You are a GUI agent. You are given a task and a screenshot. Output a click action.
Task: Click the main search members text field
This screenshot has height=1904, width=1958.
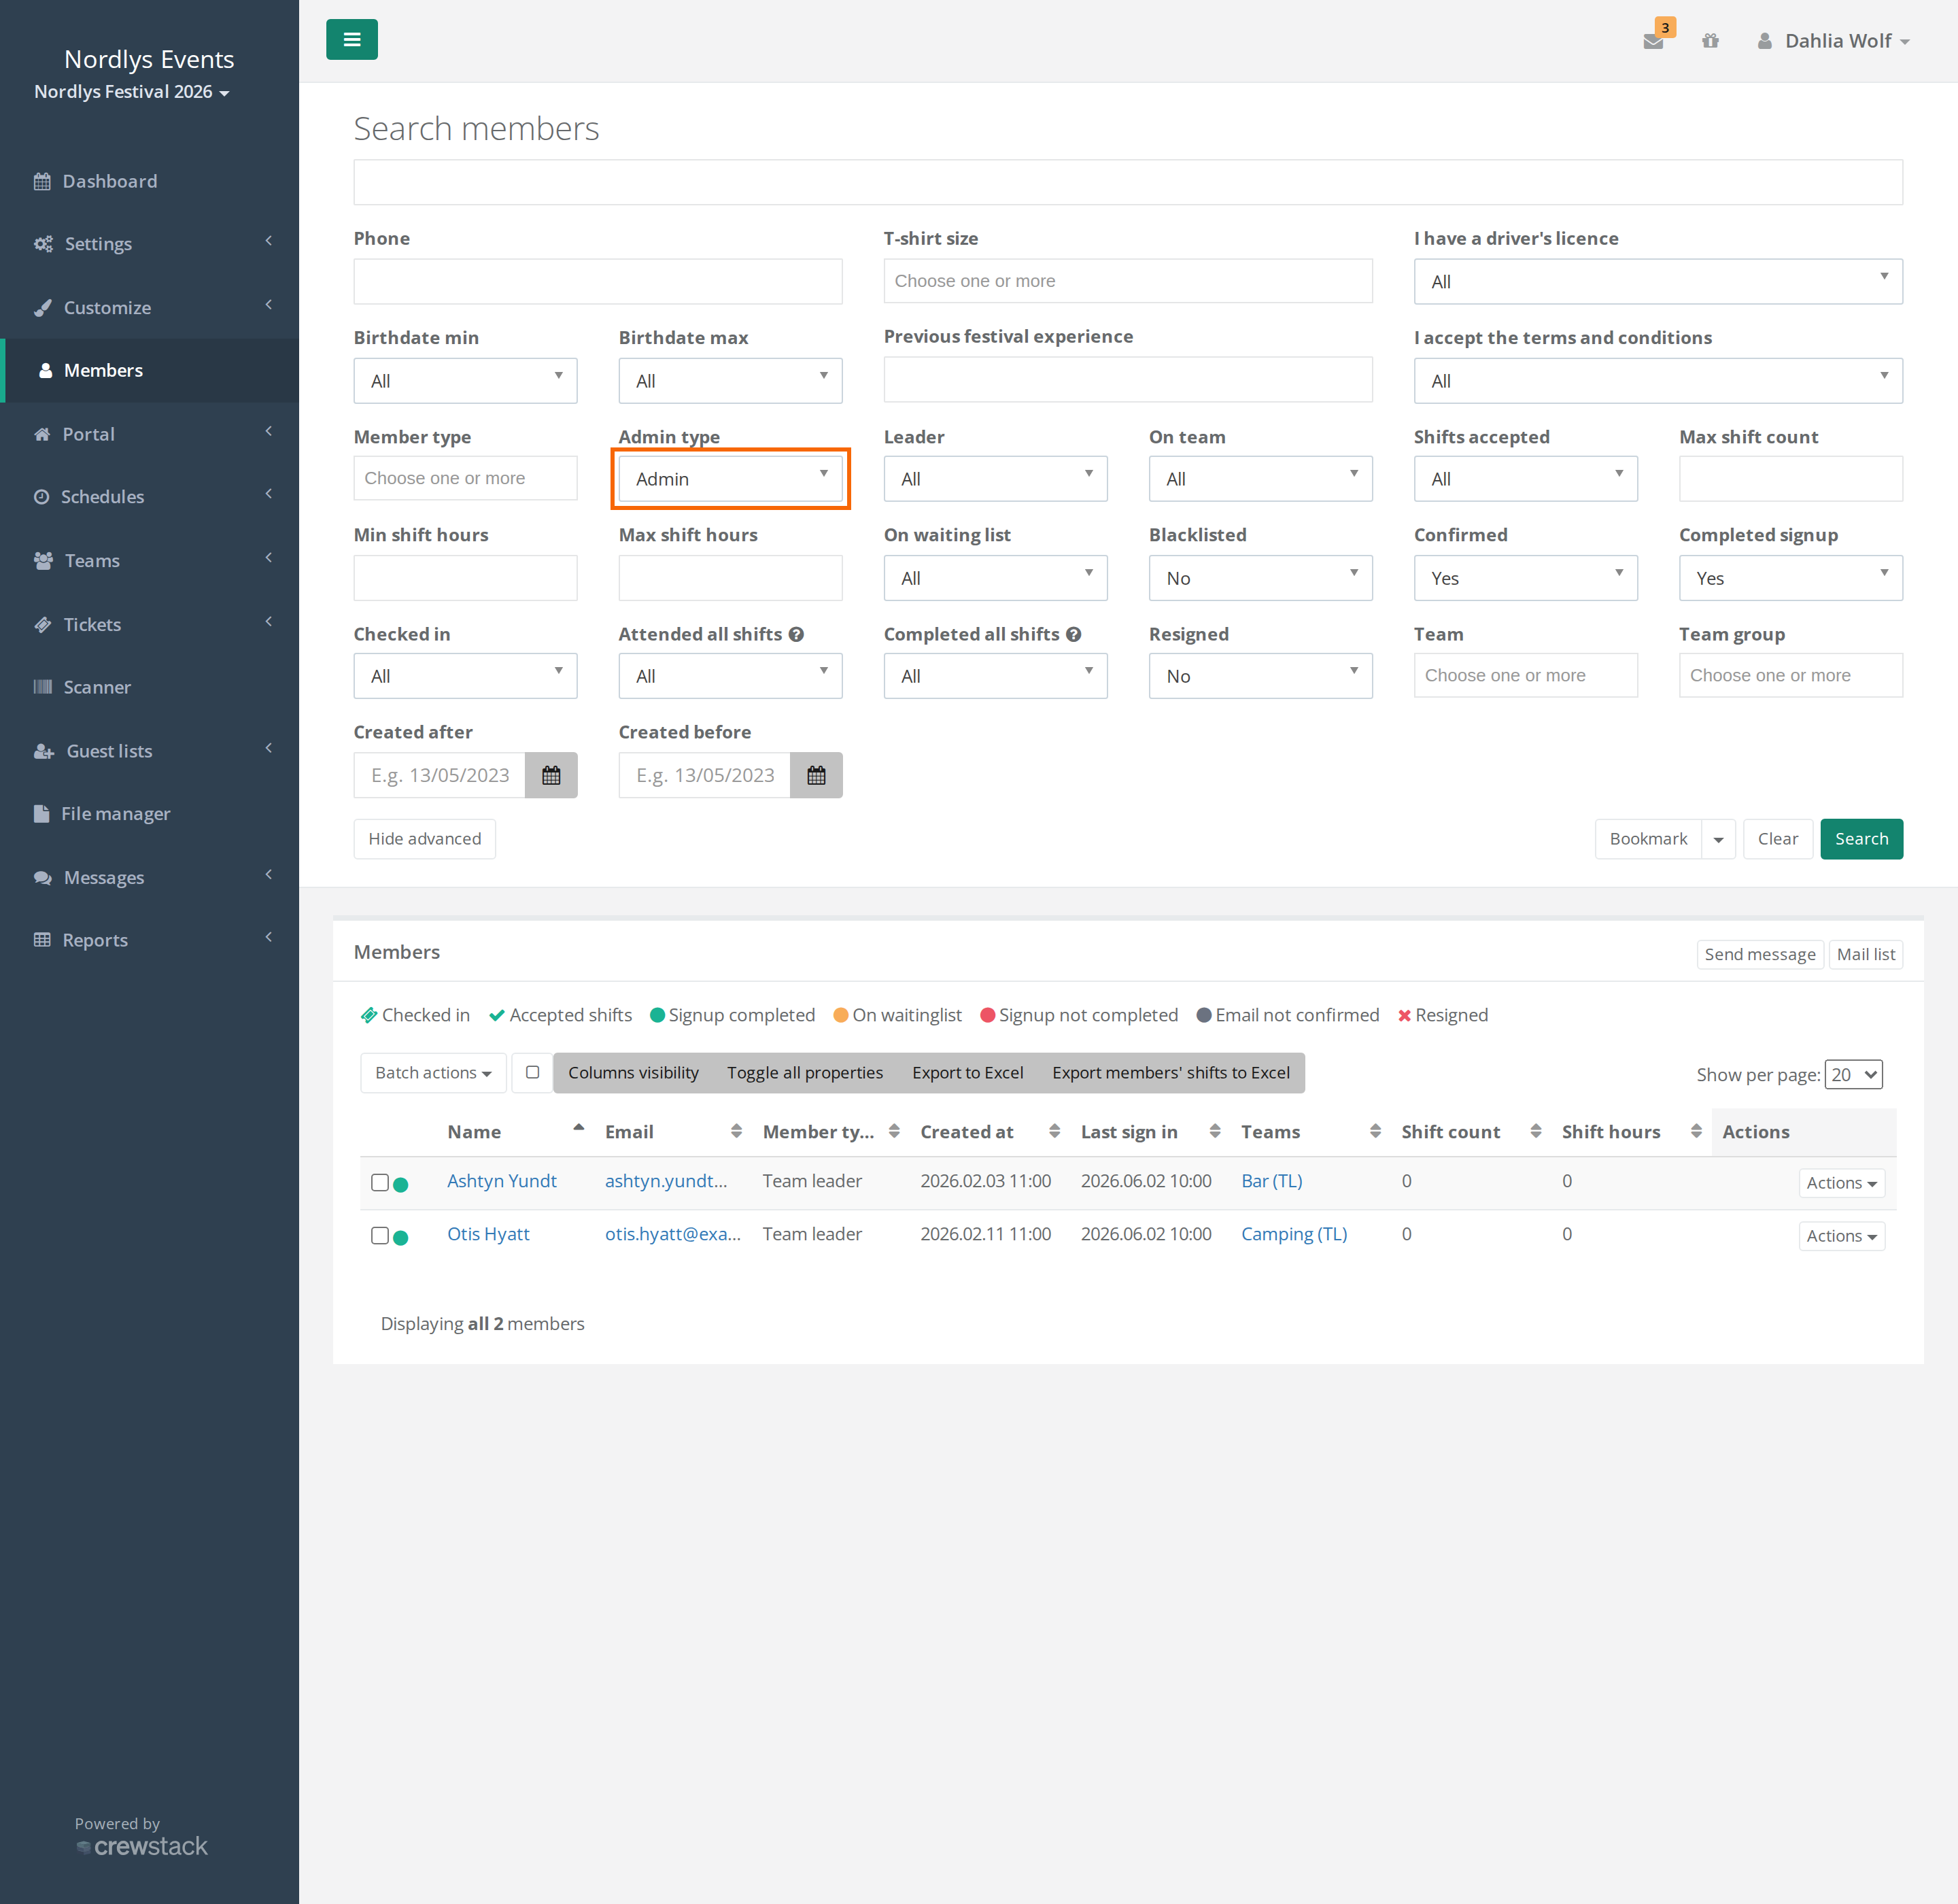[1127, 182]
